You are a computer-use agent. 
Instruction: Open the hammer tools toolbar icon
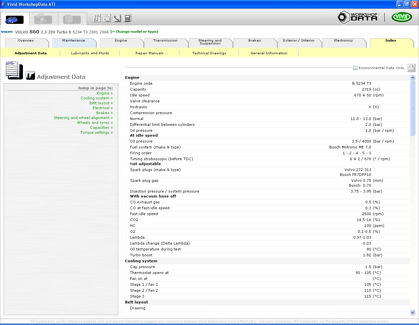click(97, 18)
